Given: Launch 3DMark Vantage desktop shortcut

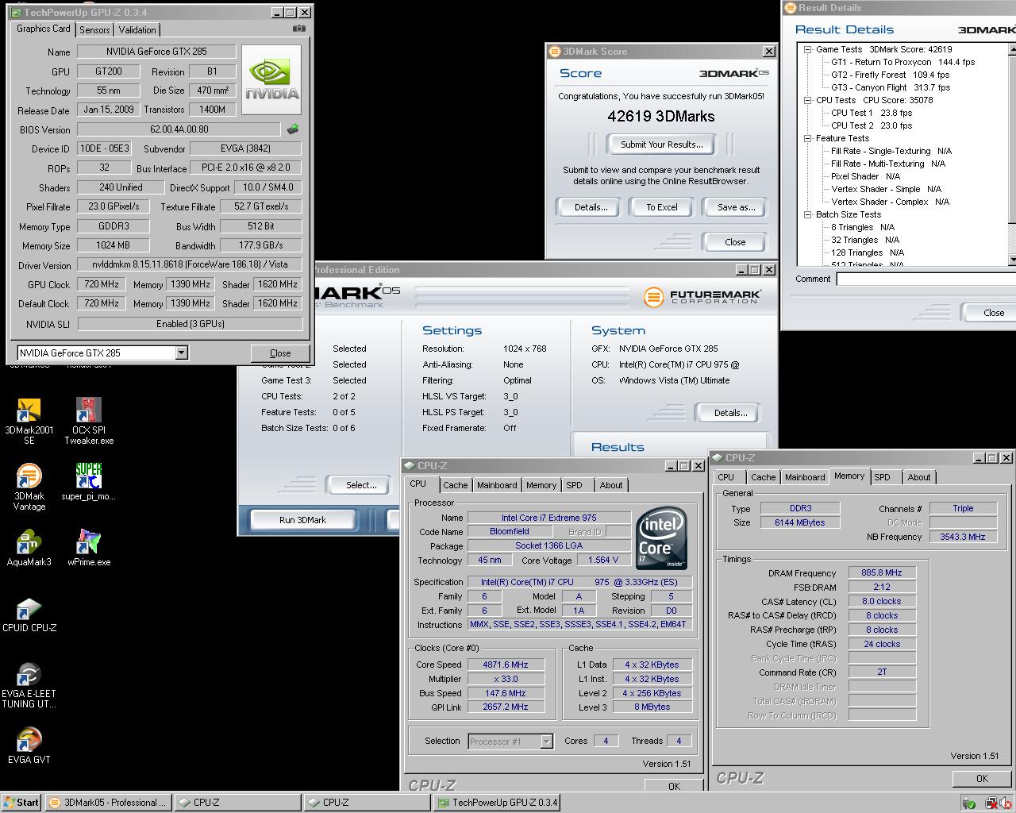Looking at the screenshot, I should (29, 487).
